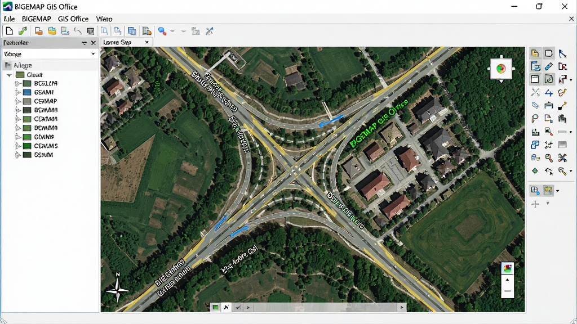
Task: Click the crossed arrows expand palette icon
Action: pyautogui.click(x=535, y=93)
